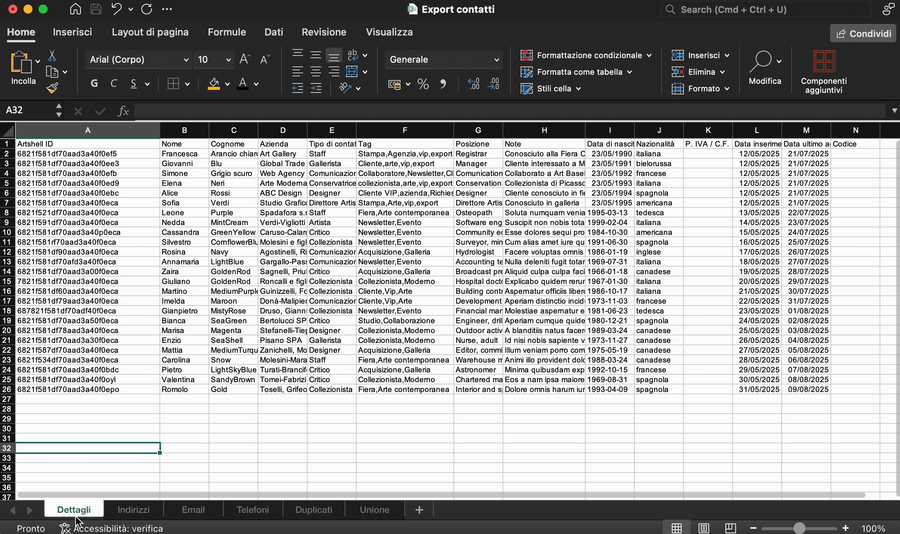The height and width of the screenshot is (534, 900).
Task: Toggle italic C formatting
Action: pyautogui.click(x=114, y=83)
